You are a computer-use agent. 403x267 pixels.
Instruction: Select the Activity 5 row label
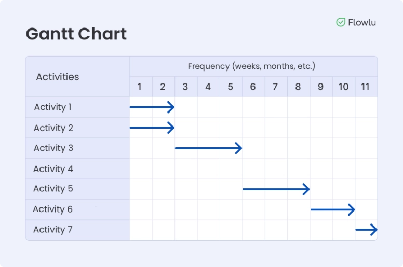[53, 189]
